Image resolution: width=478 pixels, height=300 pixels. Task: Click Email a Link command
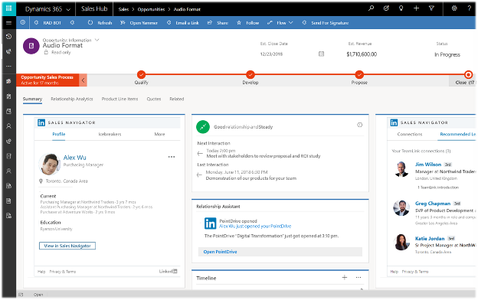(x=182, y=23)
